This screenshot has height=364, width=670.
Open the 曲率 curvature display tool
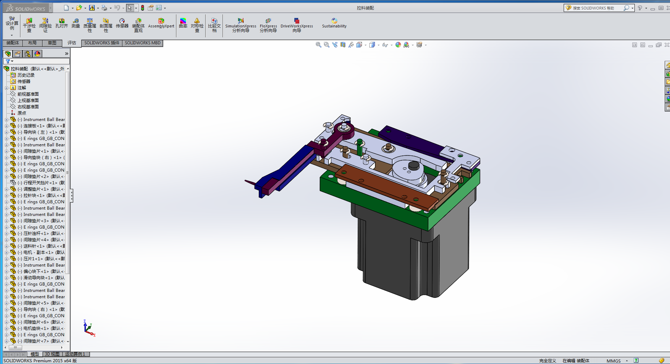[x=183, y=23]
